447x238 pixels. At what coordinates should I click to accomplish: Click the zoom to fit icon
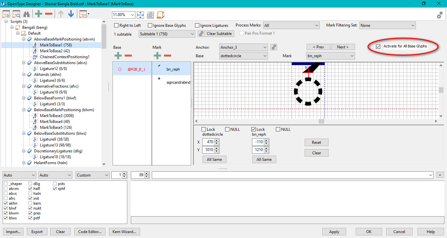(x=140, y=15)
